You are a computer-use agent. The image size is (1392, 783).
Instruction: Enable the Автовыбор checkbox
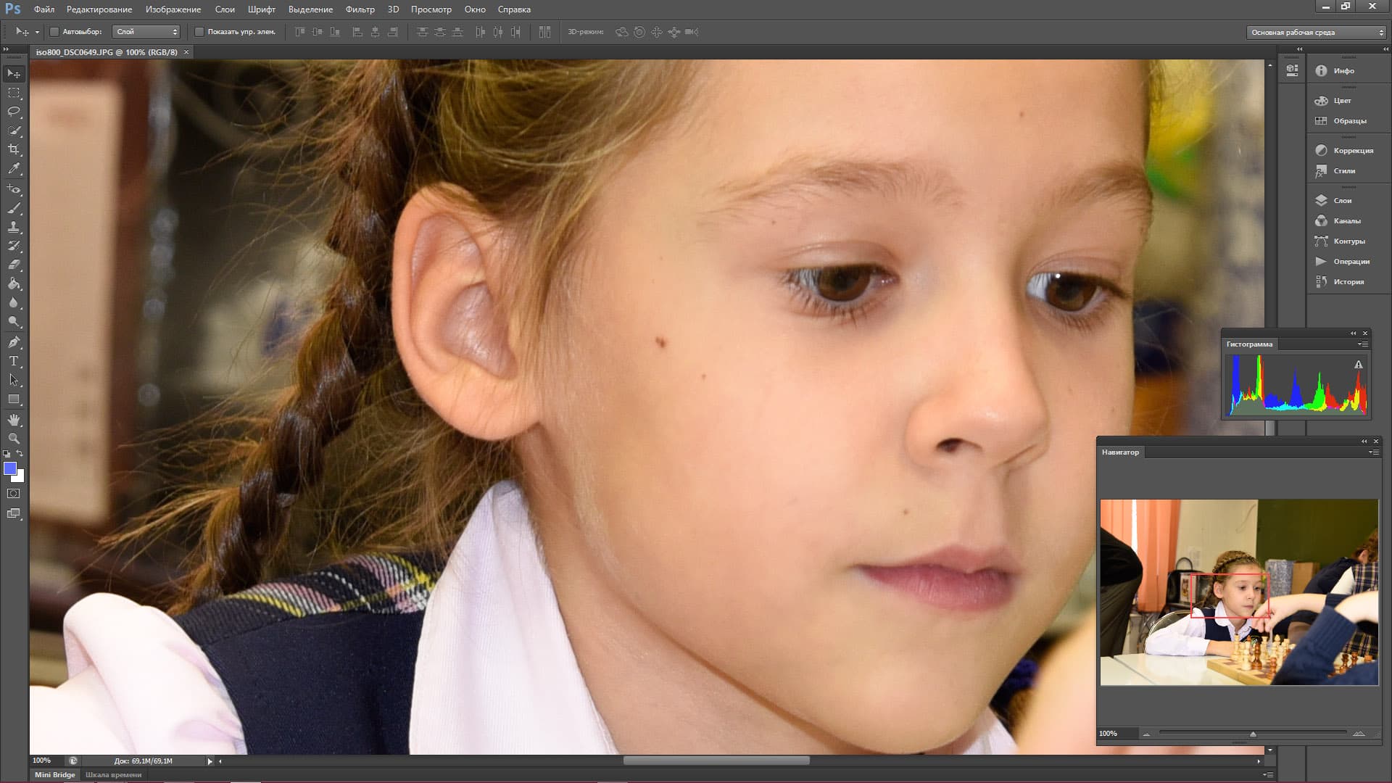pos(54,32)
